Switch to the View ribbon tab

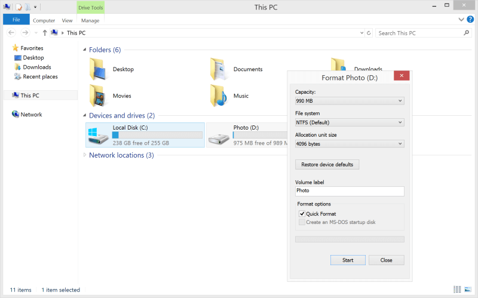[67, 20]
